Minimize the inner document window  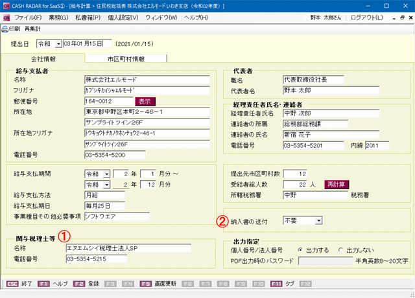394,17
